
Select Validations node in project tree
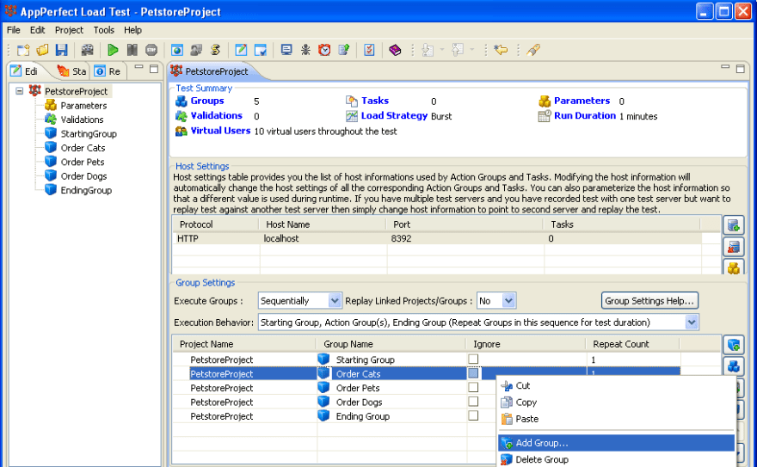pos(82,120)
